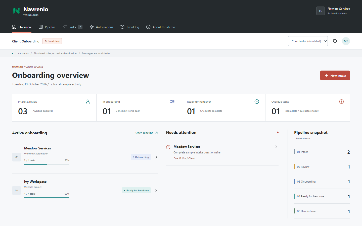Click the Ivy Workspace client name
362x226 pixels.
click(35, 182)
